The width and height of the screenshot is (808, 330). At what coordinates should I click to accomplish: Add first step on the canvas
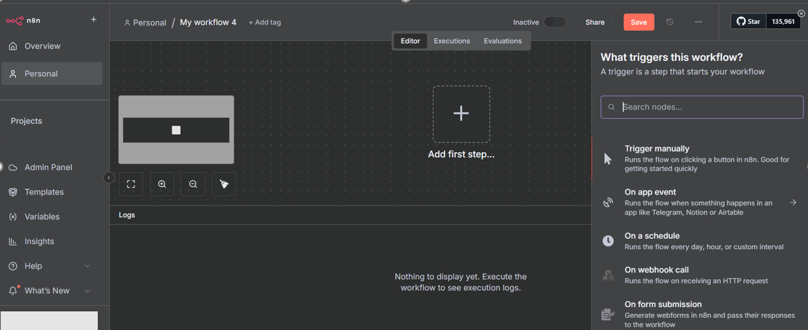[x=461, y=114]
